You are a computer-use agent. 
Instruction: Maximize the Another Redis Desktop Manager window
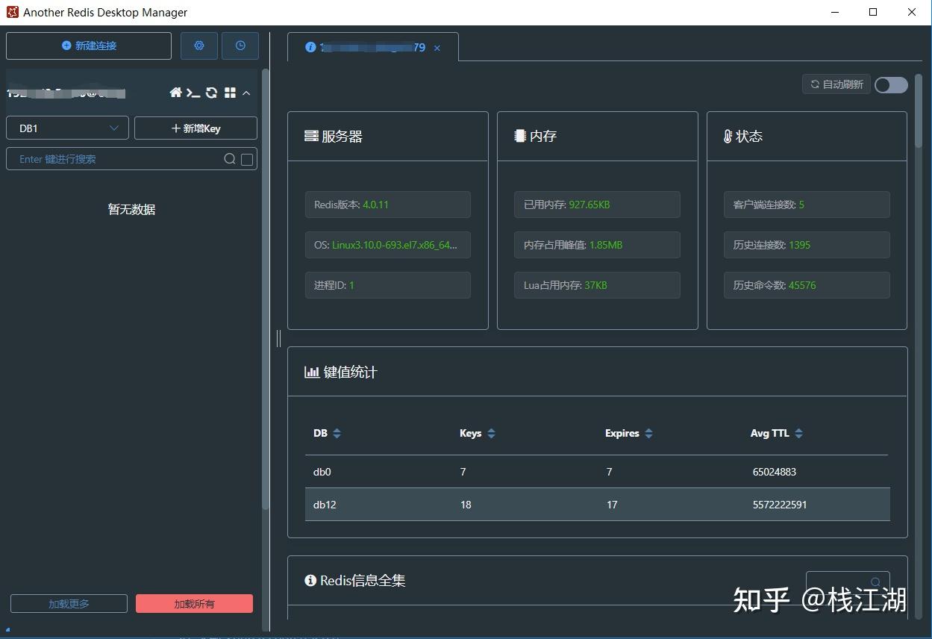(x=873, y=12)
